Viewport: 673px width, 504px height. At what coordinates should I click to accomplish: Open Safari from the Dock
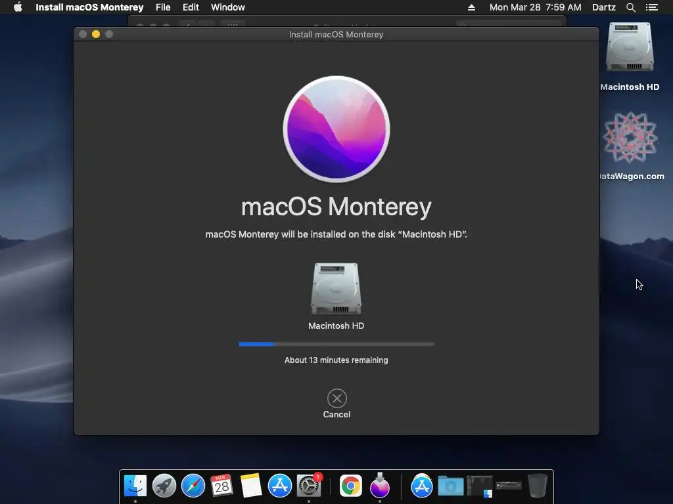(193, 486)
